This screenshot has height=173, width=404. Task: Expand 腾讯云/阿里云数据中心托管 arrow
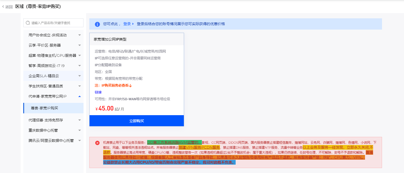(80, 141)
